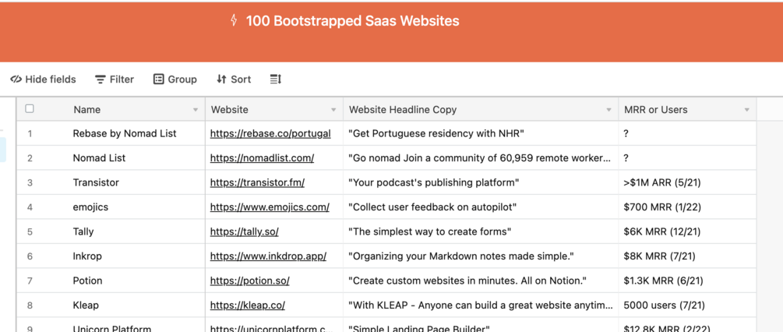Follow the tally.so link
783x332 pixels.
click(x=244, y=231)
